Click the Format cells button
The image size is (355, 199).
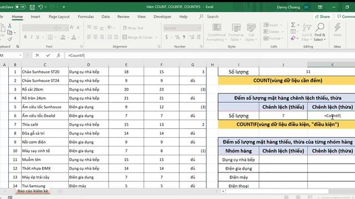(x=273, y=39)
